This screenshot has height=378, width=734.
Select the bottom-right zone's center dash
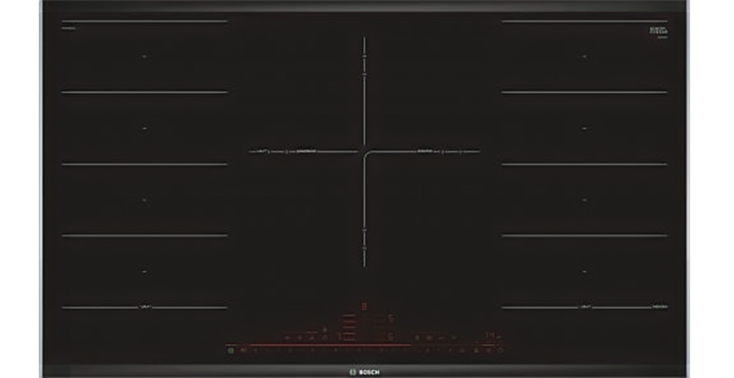click(584, 272)
